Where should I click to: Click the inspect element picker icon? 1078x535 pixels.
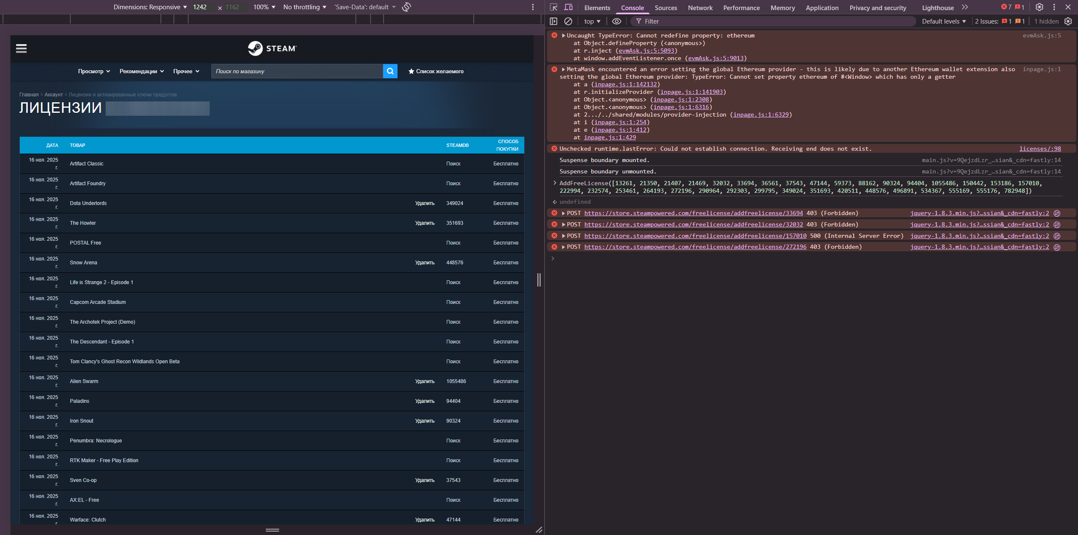(554, 7)
